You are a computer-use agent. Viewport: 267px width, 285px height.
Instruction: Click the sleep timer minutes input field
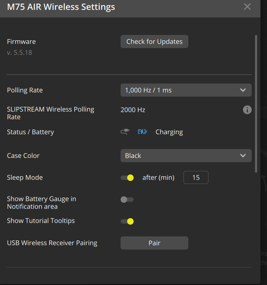tap(196, 177)
